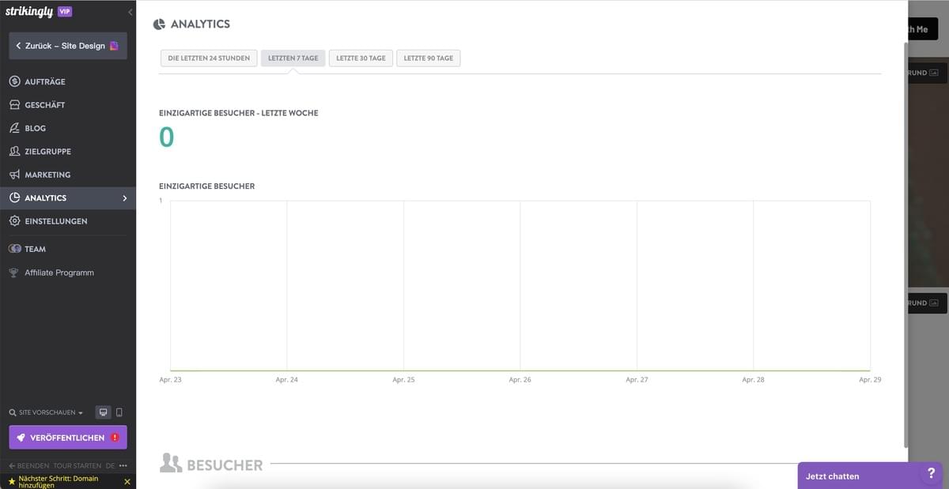
Task: Open the Geschäft section
Action: pyautogui.click(x=13, y=104)
